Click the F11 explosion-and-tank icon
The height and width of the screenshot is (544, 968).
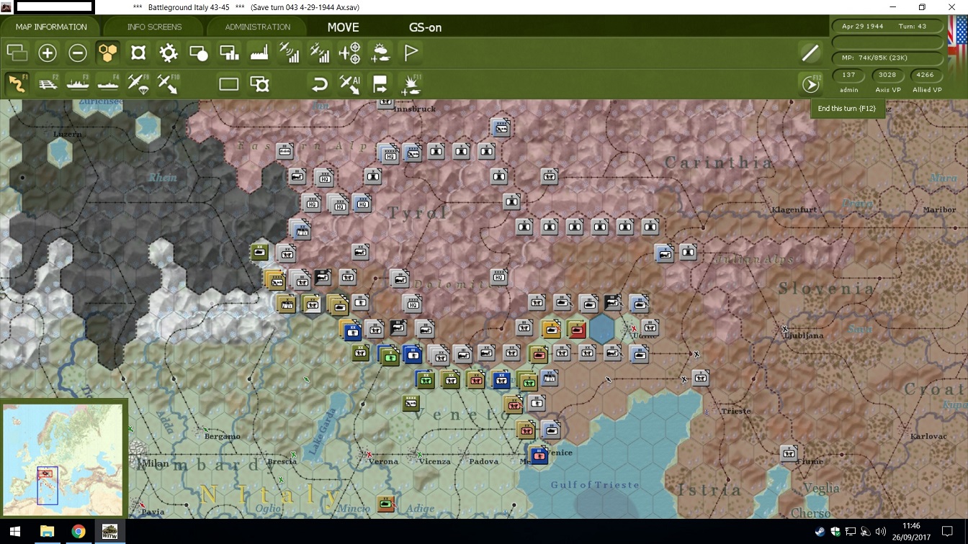(411, 84)
